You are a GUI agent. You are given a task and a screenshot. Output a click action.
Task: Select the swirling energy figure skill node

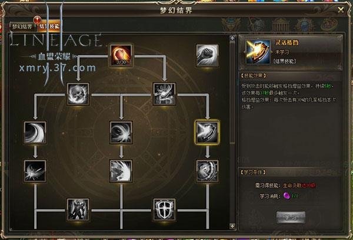click(164, 94)
